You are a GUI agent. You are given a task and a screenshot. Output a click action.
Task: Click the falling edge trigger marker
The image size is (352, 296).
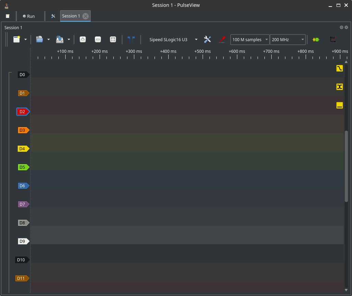coord(340,68)
